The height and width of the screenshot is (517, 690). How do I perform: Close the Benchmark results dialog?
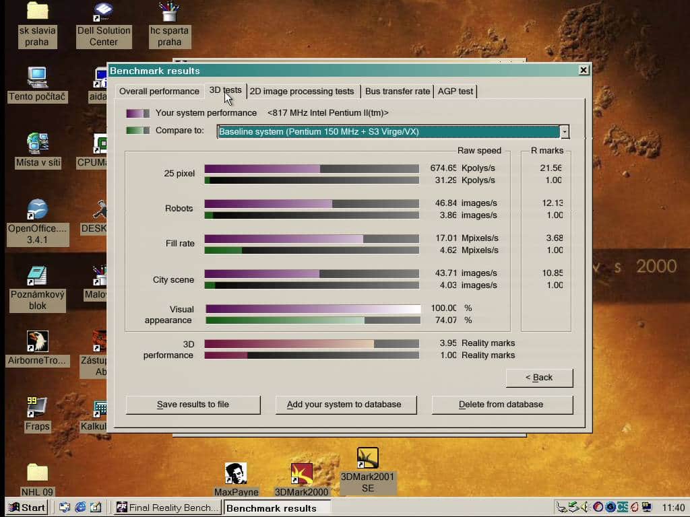(x=583, y=70)
